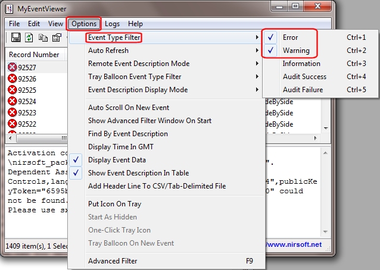380x270 pixels.
Task: Open the Logs menu
Action: click(x=112, y=24)
